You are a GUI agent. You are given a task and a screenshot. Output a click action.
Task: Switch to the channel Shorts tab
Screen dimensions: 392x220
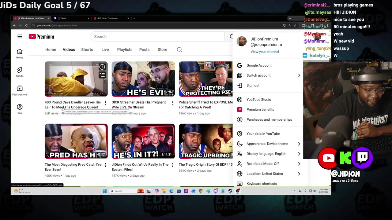87,50
